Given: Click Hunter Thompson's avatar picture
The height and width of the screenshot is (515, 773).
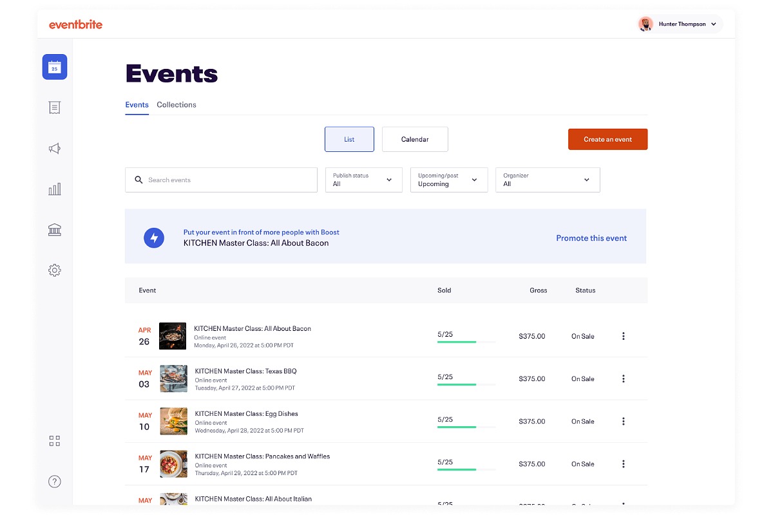Looking at the screenshot, I should (x=645, y=24).
